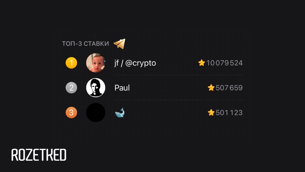This screenshot has height=172, width=305.
Task: Click the ТОП-3 СТАВКИ header text
Action: (85, 44)
